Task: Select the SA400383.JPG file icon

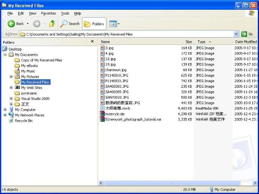Action: tap(102, 86)
